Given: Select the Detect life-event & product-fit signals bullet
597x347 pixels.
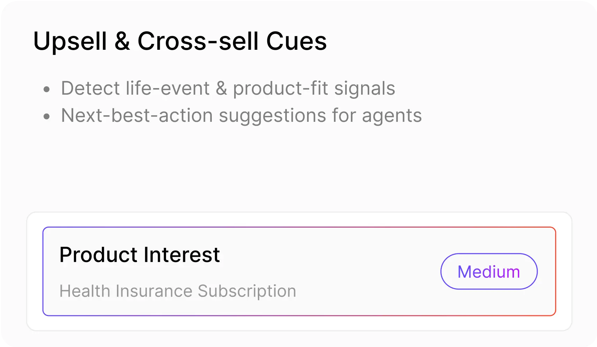Looking at the screenshot, I should coord(228,88).
